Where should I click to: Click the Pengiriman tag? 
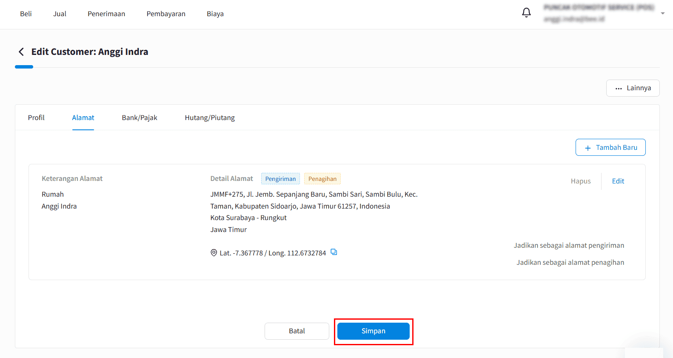pyautogui.click(x=280, y=179)
